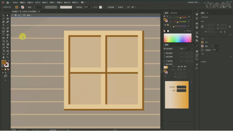The image size is (233, 131).
Task: Select the Zoom magnifier tool
Action: [x=7, y=57]
